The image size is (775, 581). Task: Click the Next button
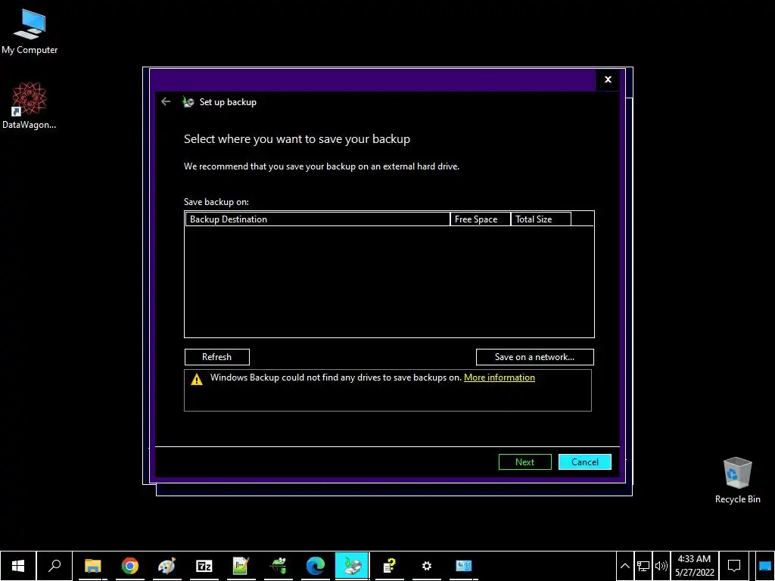[x=525, y=462]
